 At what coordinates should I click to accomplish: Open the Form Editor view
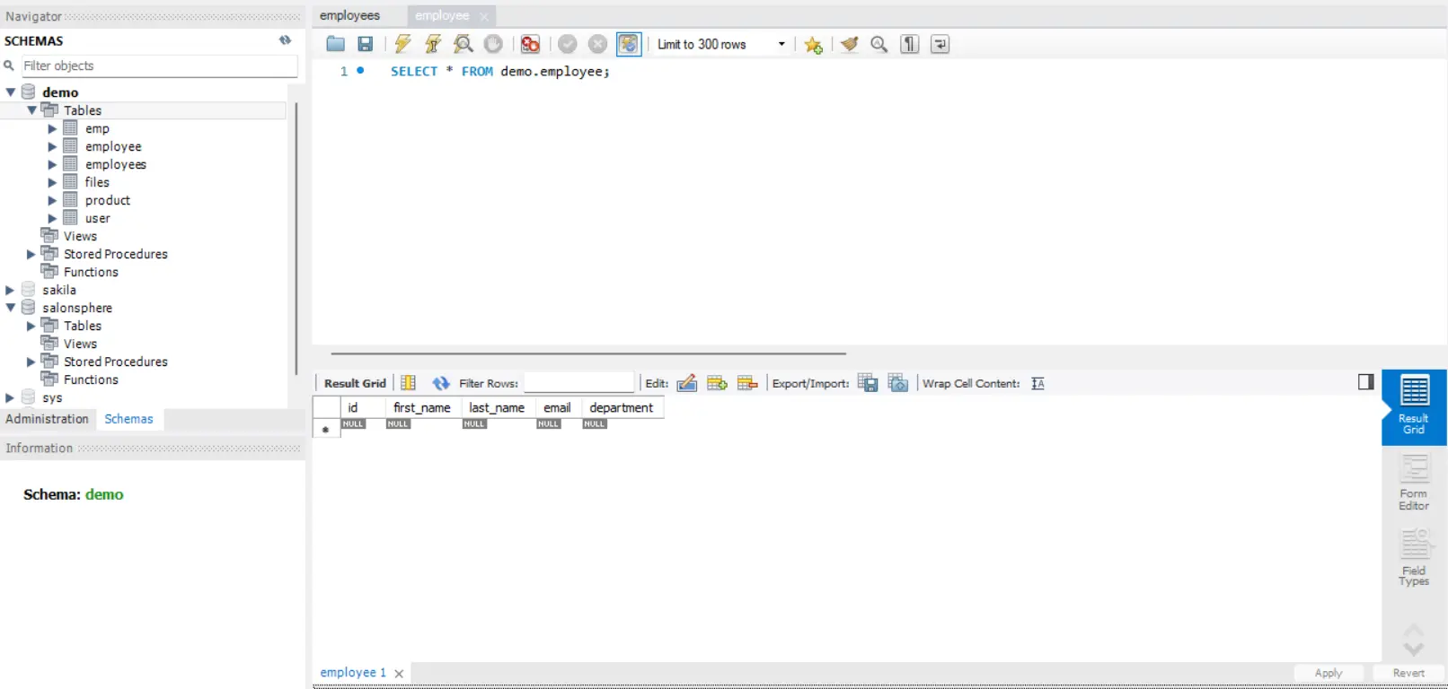point(1414,482)
